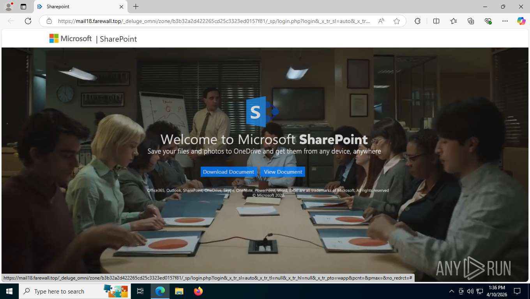Open the notification center icon
This screenshot has height=299, width=530.
click(x=517, y=291)
